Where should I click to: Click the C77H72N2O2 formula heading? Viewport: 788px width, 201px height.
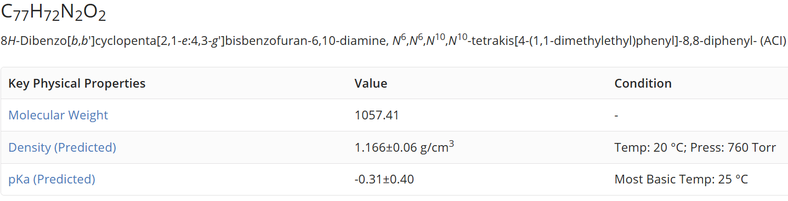(x=53, y=13)
